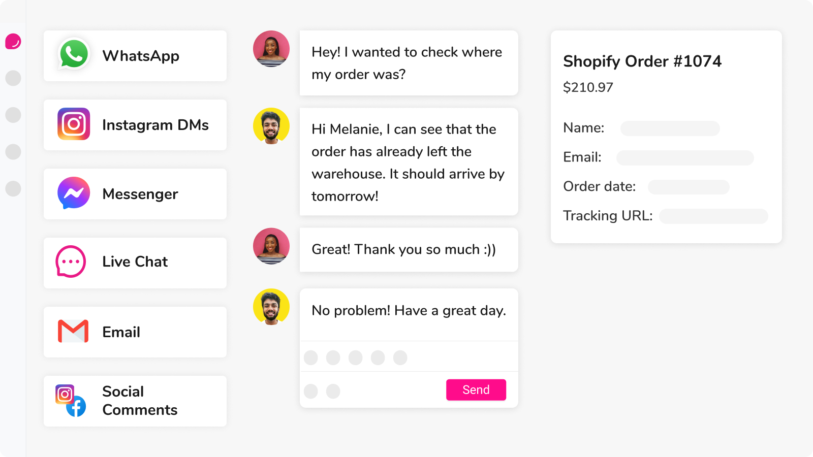Image resolution: width=813 pixels, height=457 pixels.
Task: Open the first gray sidebar navigation dot
Action: point(13,78)
